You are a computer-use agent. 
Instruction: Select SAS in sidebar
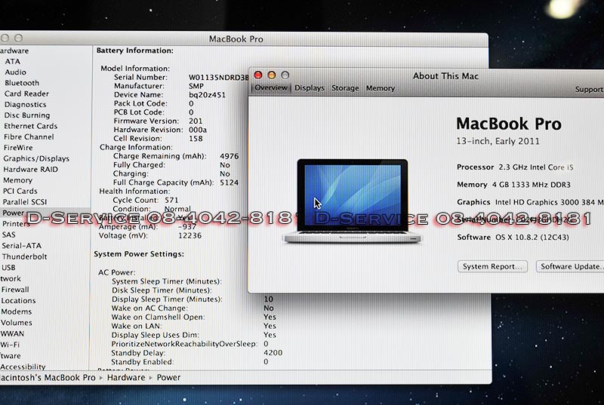[x=8, y=235]
